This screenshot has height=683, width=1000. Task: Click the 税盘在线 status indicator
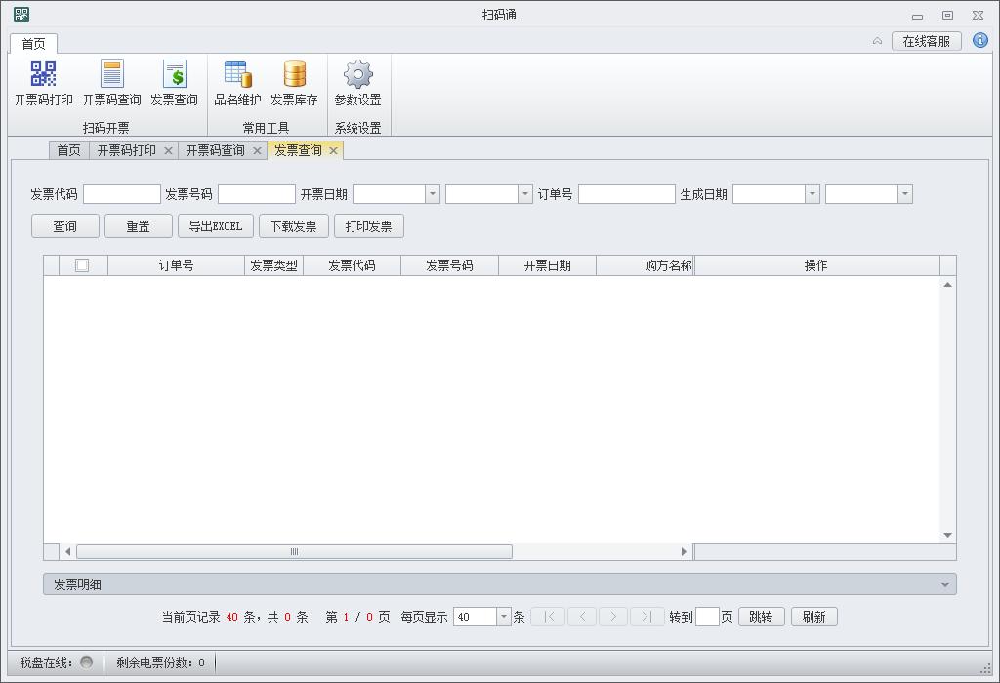pos(86,663)
